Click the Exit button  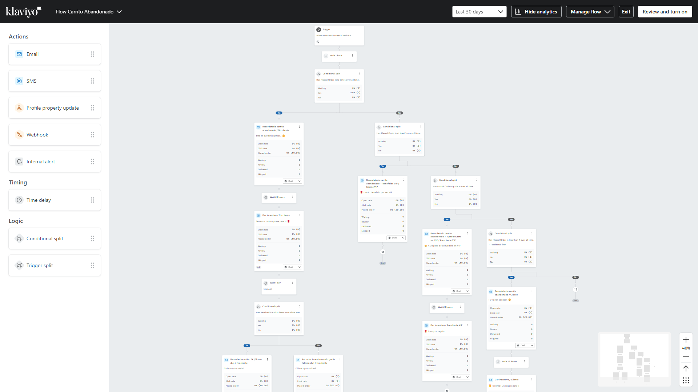[626, 12]
